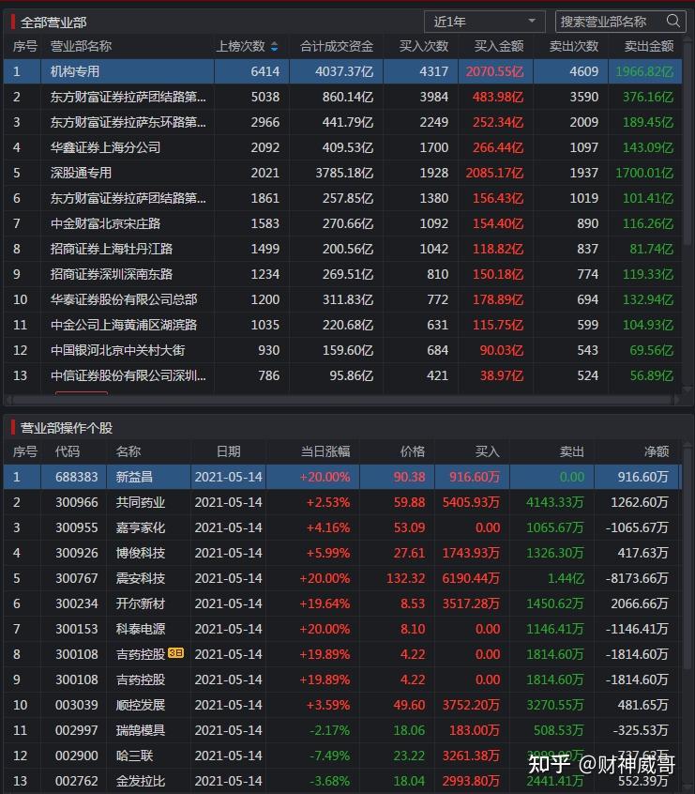Select stock 震安科技
The height and width of the screenshot is (794, 695).
click(x=140, y=578)
